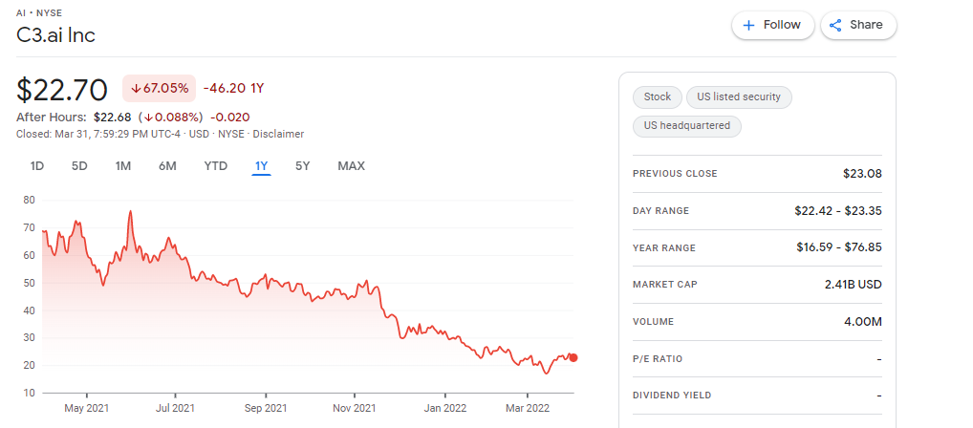Click the plus icon on Follow button
The height and width of the screenshot is (428, 973).
pyautogui.click(x=749, y=26)
